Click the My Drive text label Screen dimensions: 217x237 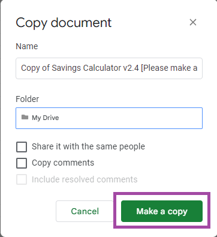point(46,118)
